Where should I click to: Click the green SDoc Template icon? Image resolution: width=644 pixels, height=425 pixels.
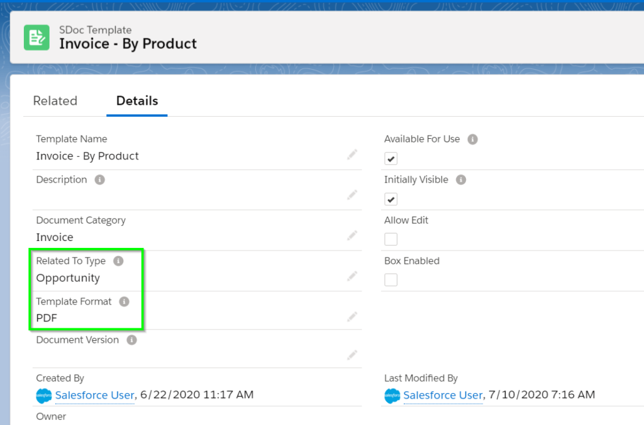click(36, 38)
